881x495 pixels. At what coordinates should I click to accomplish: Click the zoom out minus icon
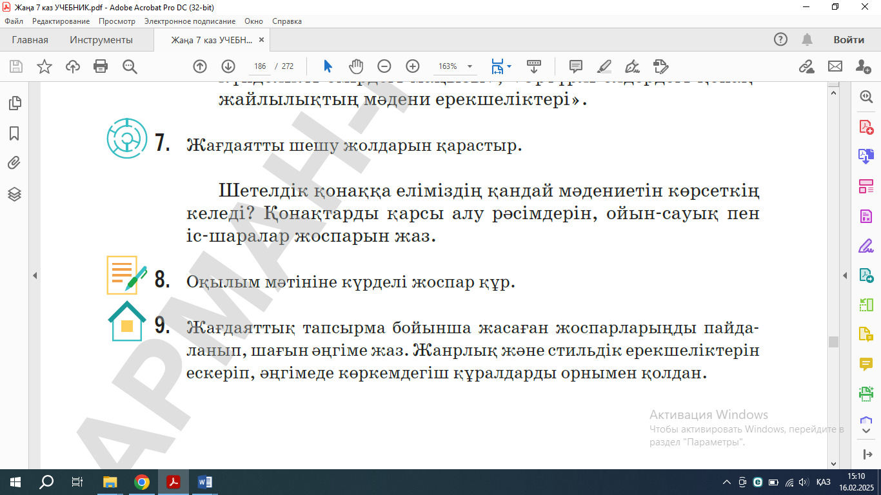(x=384, y=66)
